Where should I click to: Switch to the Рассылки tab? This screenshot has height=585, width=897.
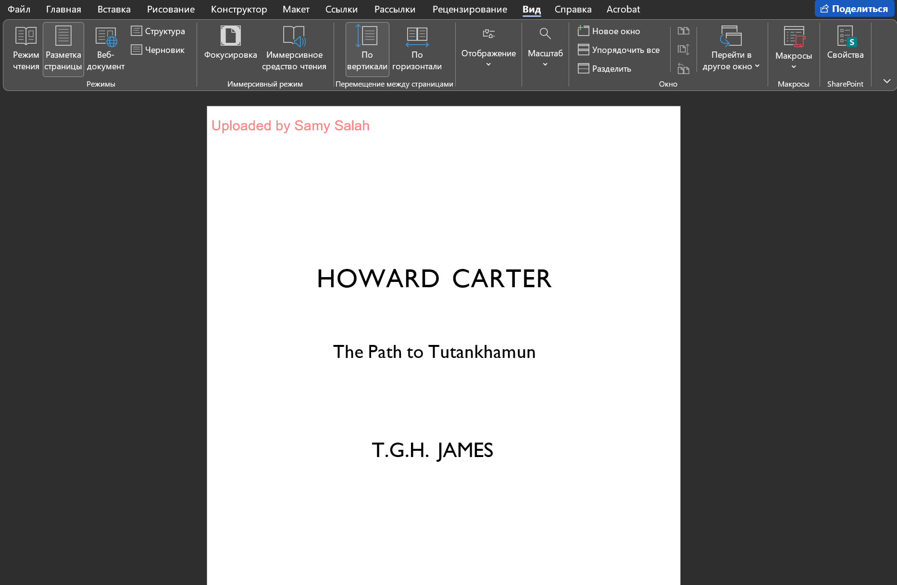[x=395, y=9]
